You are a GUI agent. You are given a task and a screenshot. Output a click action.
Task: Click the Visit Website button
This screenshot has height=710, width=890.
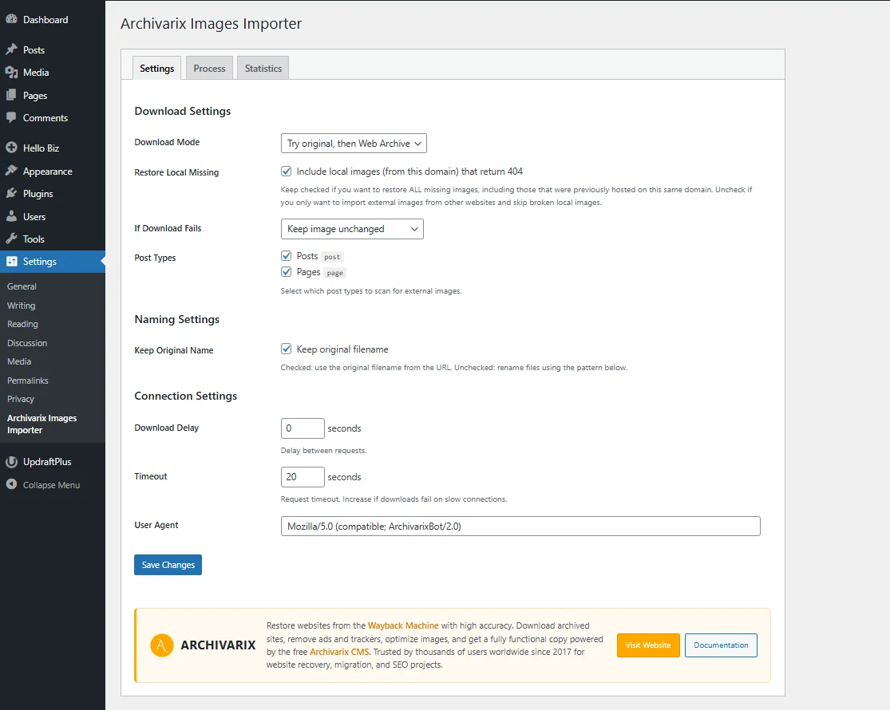click(647, 645)
